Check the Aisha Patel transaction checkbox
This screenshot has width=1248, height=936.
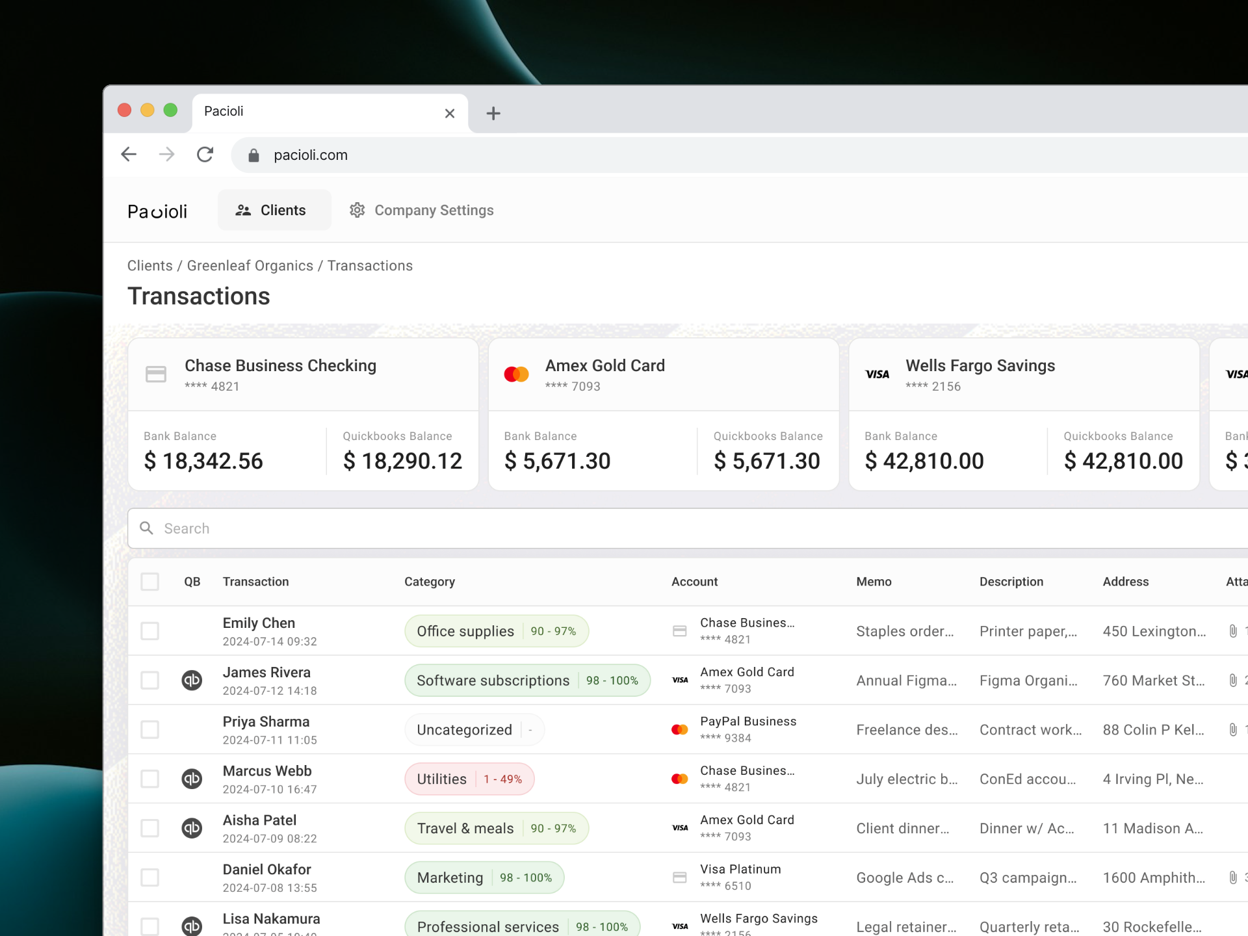tap(150, 828)
